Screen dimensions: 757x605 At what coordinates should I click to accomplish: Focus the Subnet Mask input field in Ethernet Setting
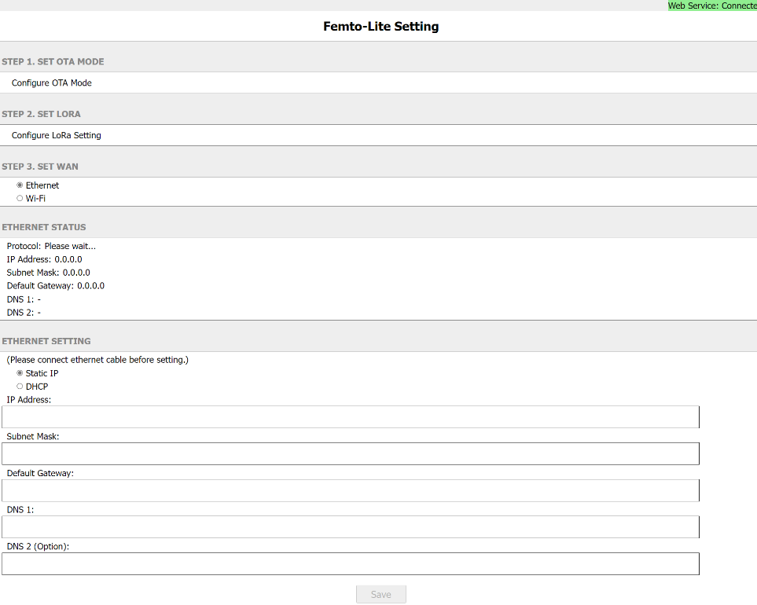click(351, 453)
